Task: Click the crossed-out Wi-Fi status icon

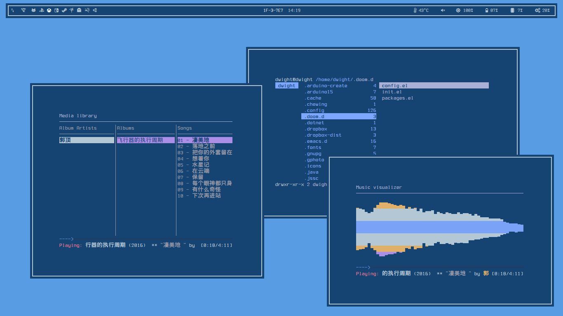Action: pos(23,10)
